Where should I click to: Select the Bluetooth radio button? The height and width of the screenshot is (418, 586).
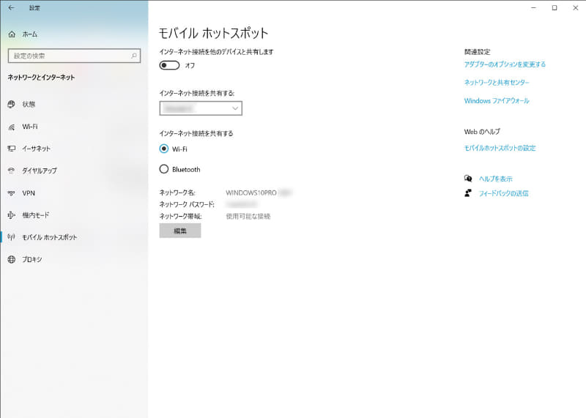click(163, 169)
